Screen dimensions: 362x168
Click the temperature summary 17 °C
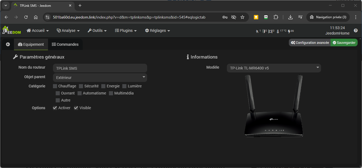click(x=281, y=31)
